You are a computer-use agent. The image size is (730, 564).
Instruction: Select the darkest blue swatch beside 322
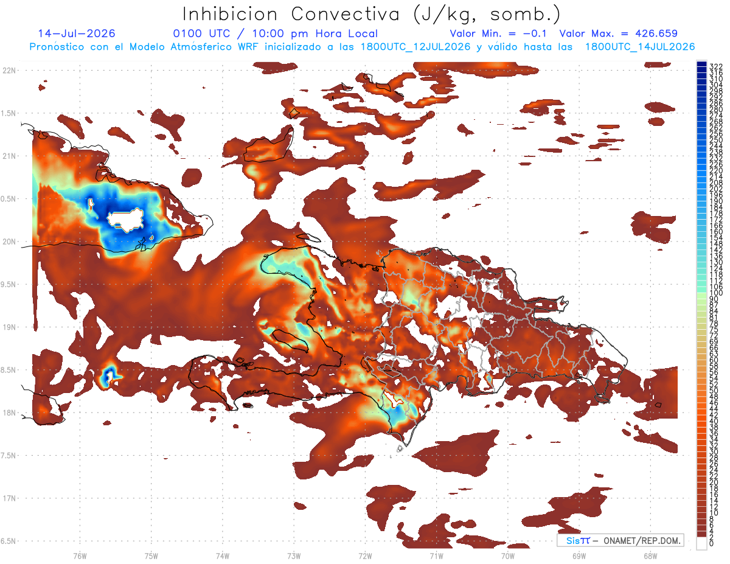(x=702, y=65)
